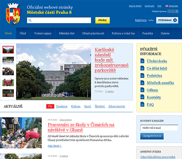Select the medium font size icon

173,12
